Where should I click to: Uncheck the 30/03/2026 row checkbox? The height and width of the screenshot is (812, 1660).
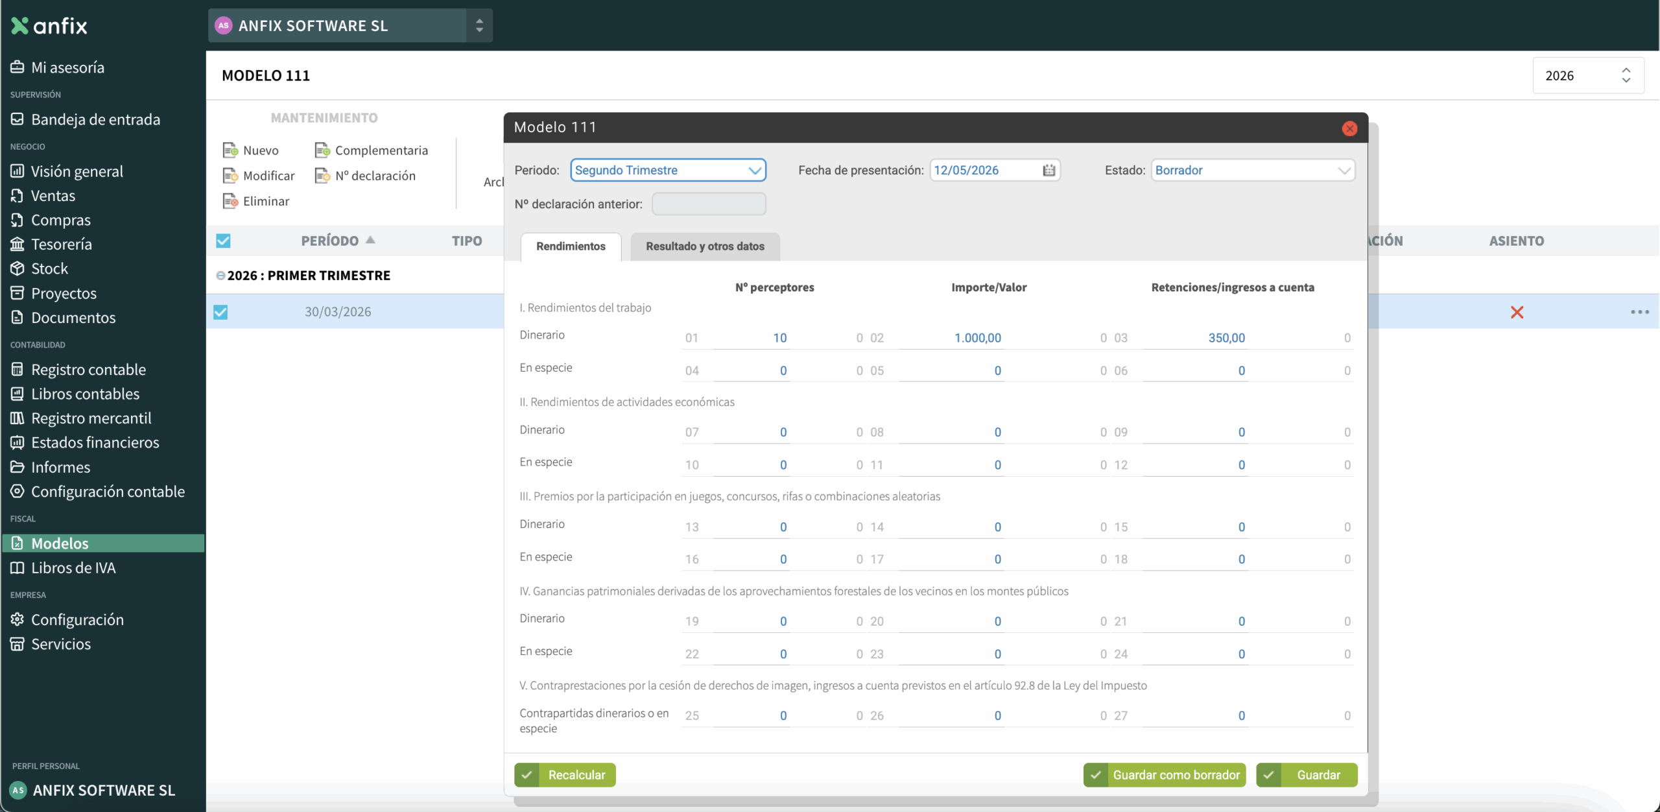[x=220, y=312]
